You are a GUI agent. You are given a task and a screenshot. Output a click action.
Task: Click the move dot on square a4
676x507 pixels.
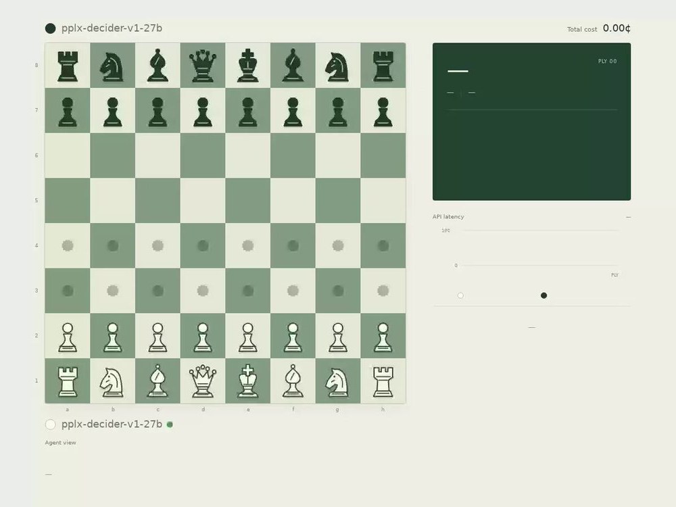(x=68, y=246)
